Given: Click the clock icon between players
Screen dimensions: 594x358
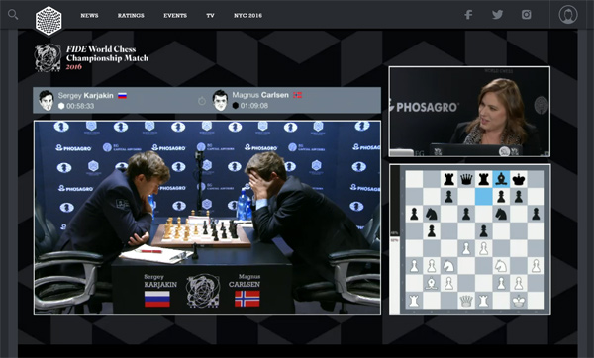Looking at the screenshot, I should (x=202, y=100).
